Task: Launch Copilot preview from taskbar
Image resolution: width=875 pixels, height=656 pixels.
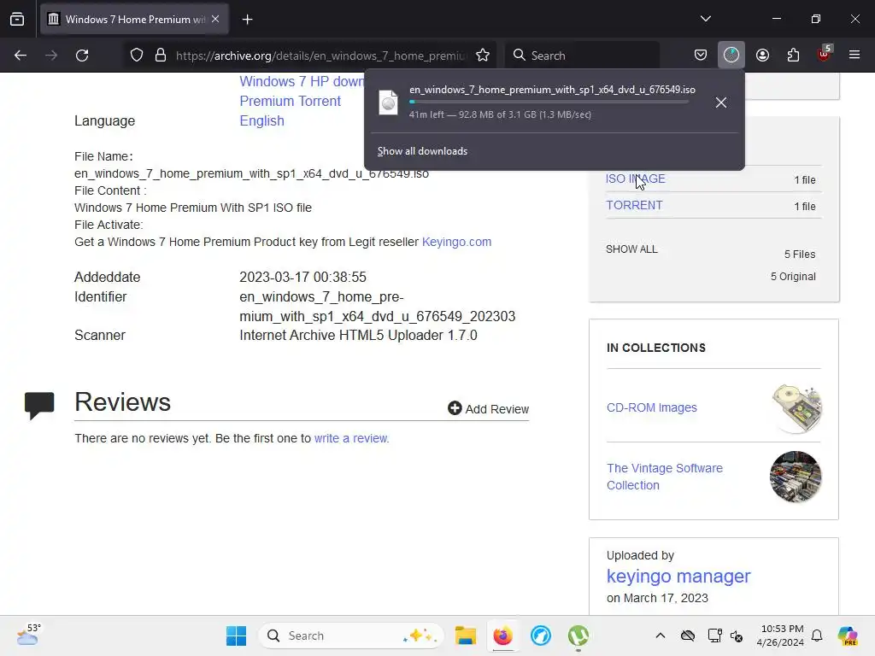Action: [848, 635]
